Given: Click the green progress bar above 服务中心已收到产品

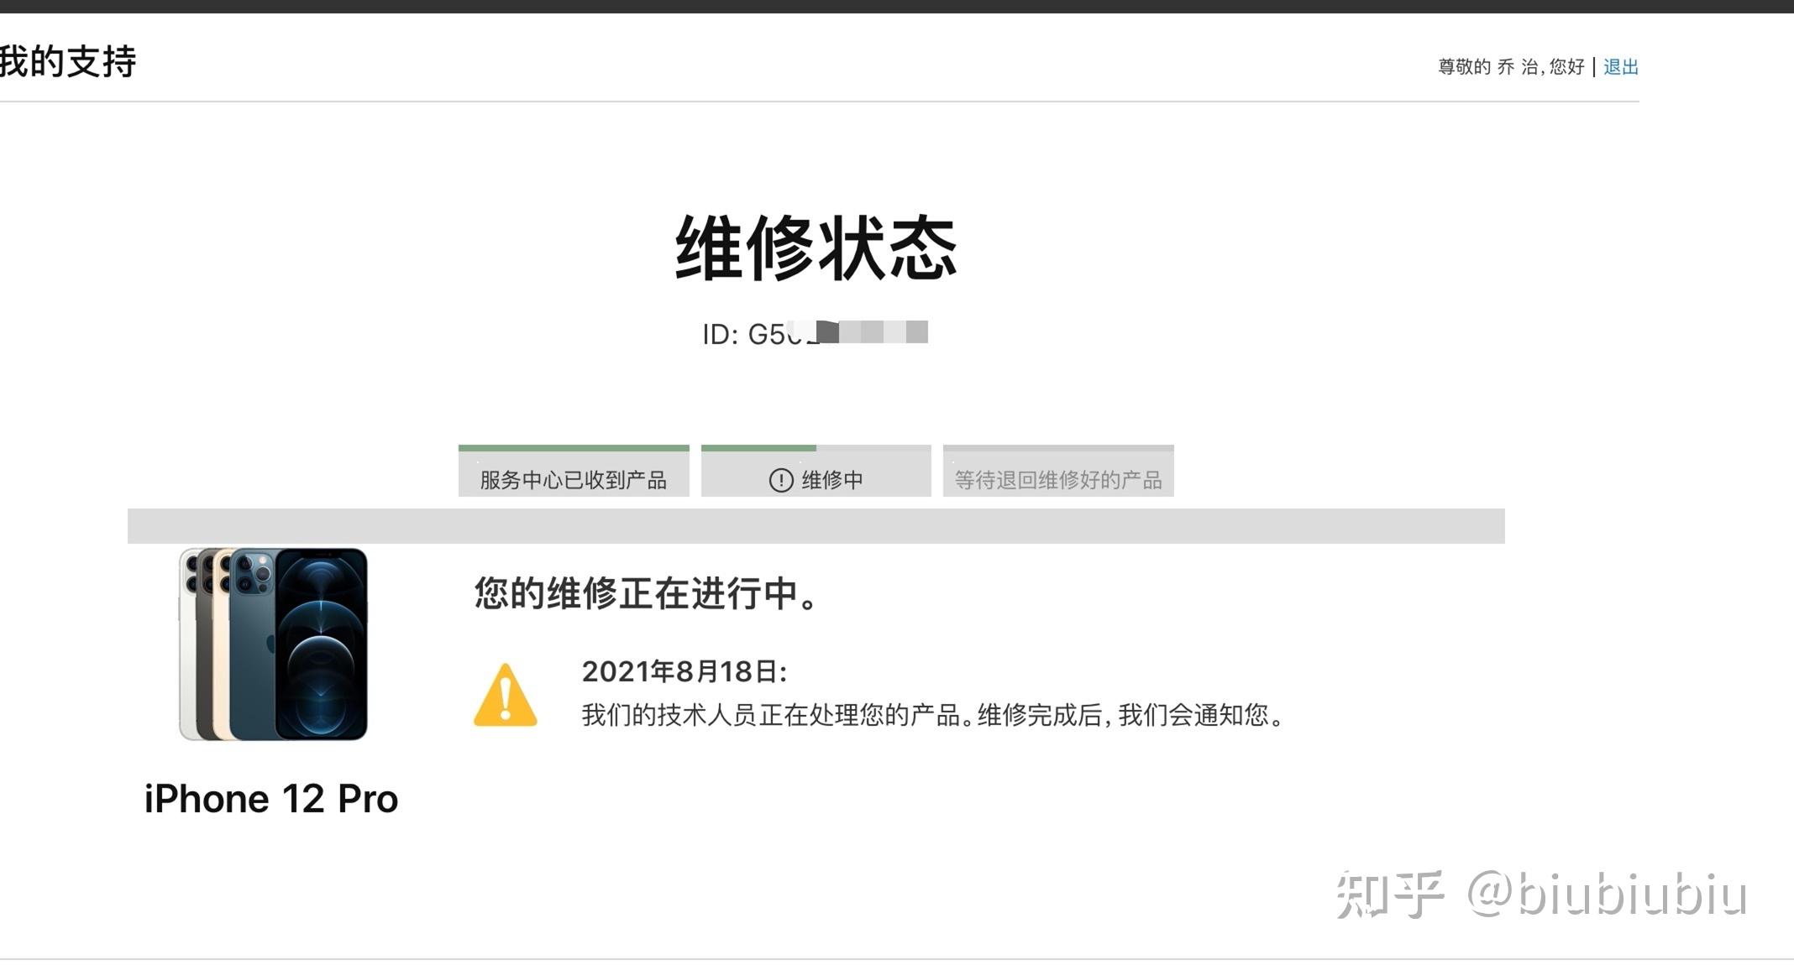Looking at the screenshot, I should (574, 448).
